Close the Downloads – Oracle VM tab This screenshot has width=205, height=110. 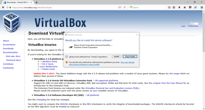31,2
